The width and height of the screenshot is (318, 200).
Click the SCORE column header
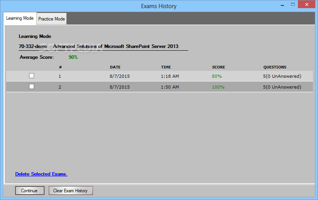pos(218,67)
